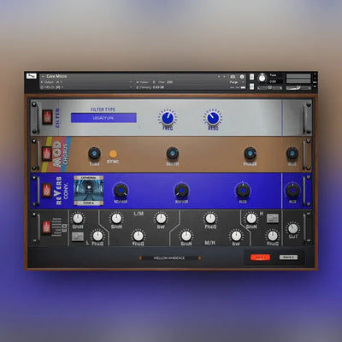Click the Reverb Mix knob
Screen dimensions: 342x342
tap(292, 191)
